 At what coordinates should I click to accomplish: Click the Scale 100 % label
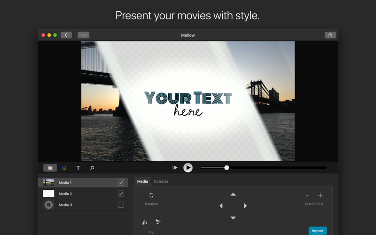pos(314,204)
